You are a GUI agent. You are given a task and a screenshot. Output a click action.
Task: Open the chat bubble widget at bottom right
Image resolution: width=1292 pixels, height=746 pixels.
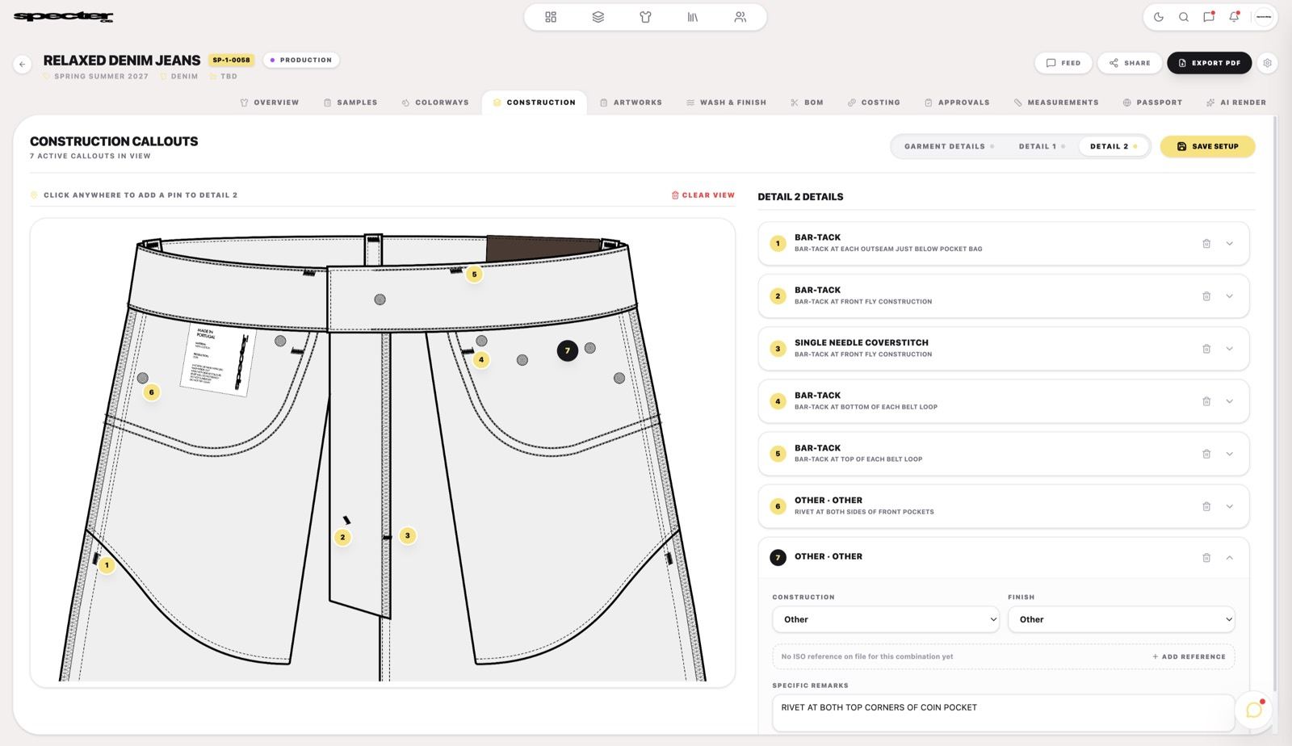coord(1254,710)
